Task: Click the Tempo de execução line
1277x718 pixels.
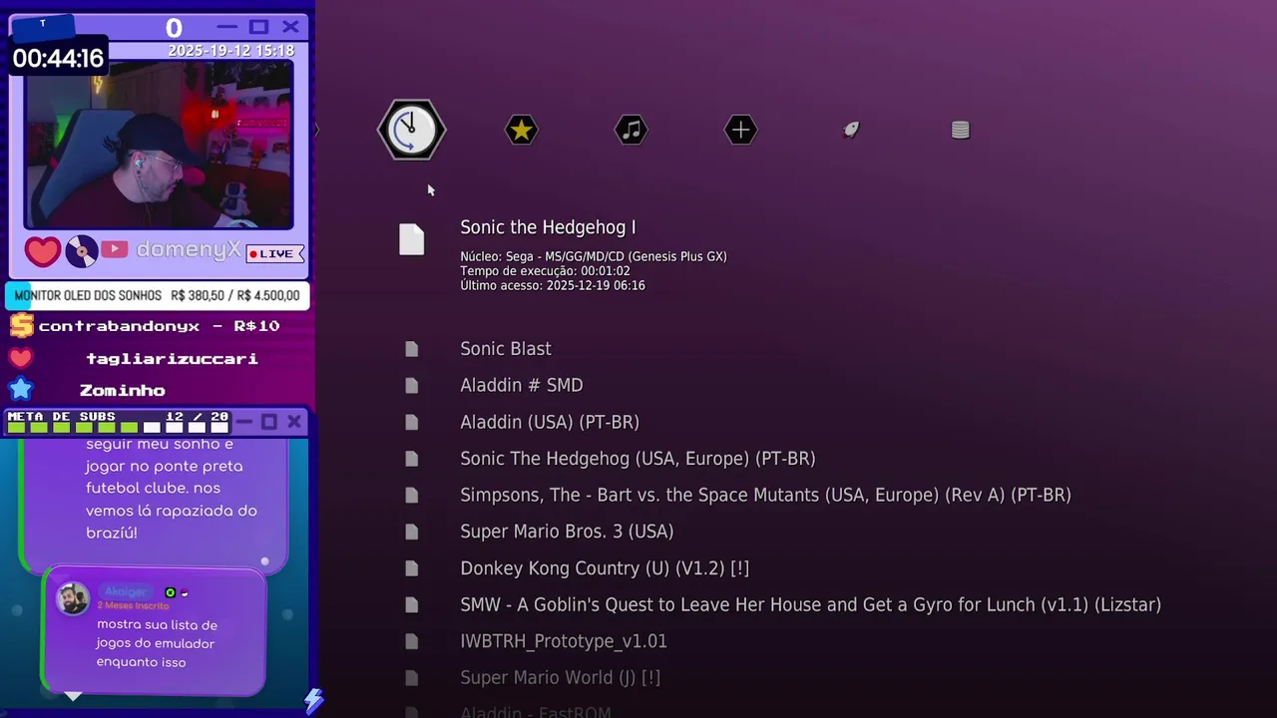Action: click(x=545, y=271)
